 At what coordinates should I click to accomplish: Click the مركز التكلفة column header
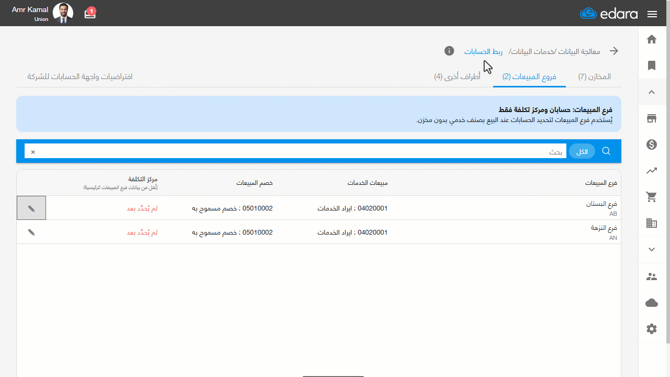click(x=143, y=179)
